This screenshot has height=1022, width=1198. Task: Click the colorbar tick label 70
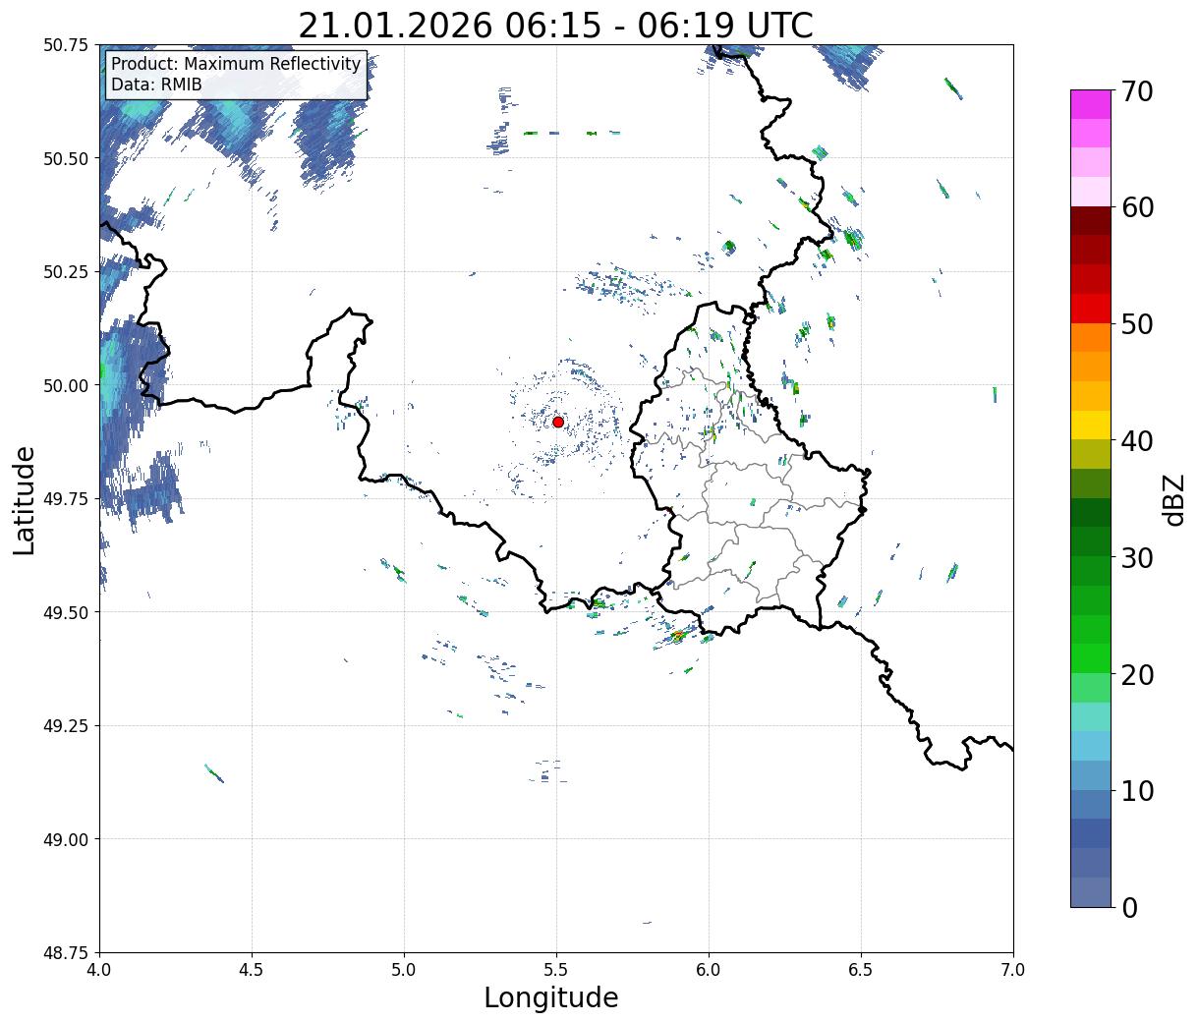pyautogui.click(x=1137, y=91)
